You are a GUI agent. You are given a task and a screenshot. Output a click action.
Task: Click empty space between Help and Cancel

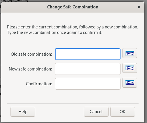click(59, 112)
